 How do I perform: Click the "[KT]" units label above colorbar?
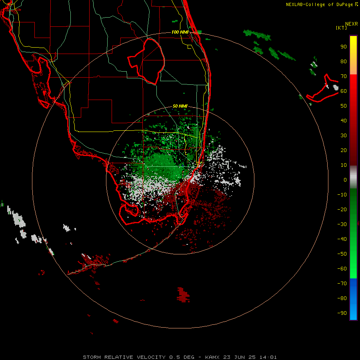pos(342,28)
